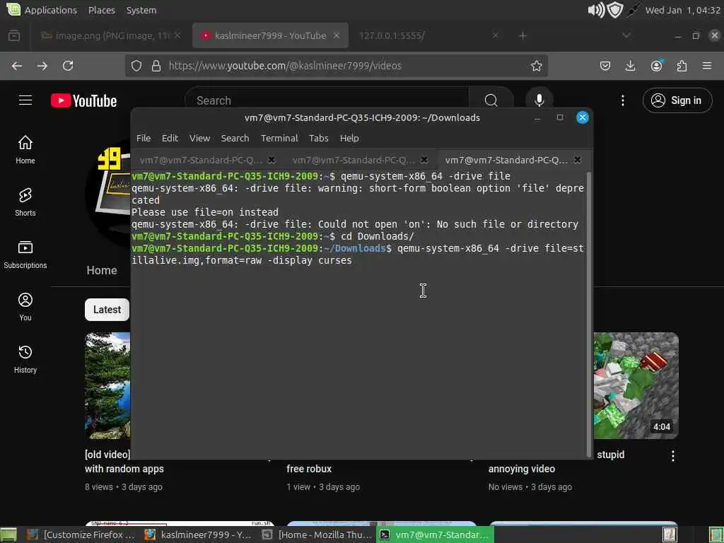Open the YouTube hamburger guide menu

pyautogui.click(x=25, y=100)
